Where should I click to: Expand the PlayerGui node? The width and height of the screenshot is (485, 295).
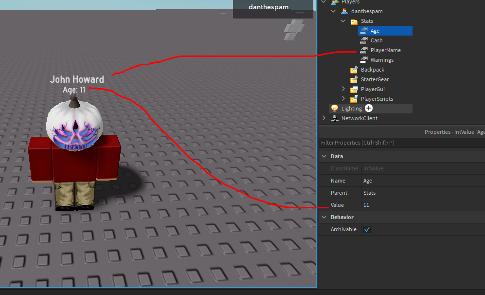tap(343, 89)
